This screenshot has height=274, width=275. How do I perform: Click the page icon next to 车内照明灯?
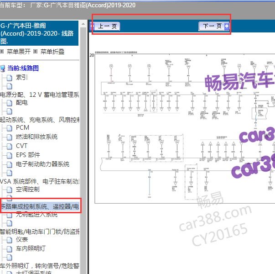pos(10,249)
